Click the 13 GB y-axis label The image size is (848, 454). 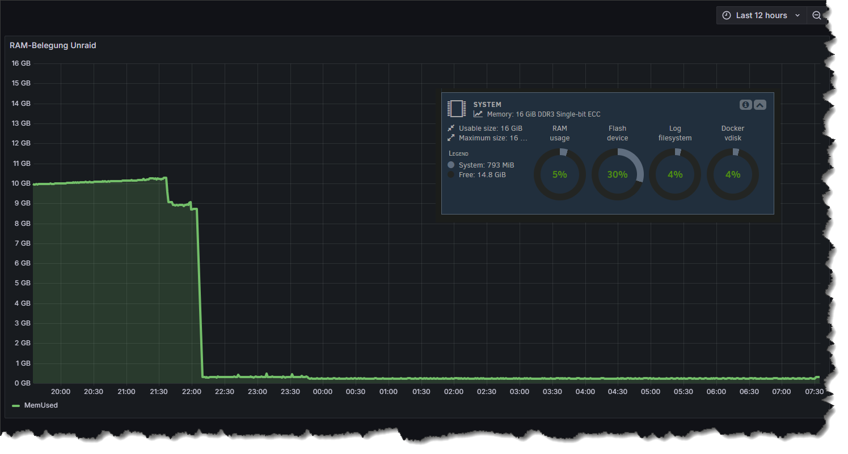tap(21, 123)
